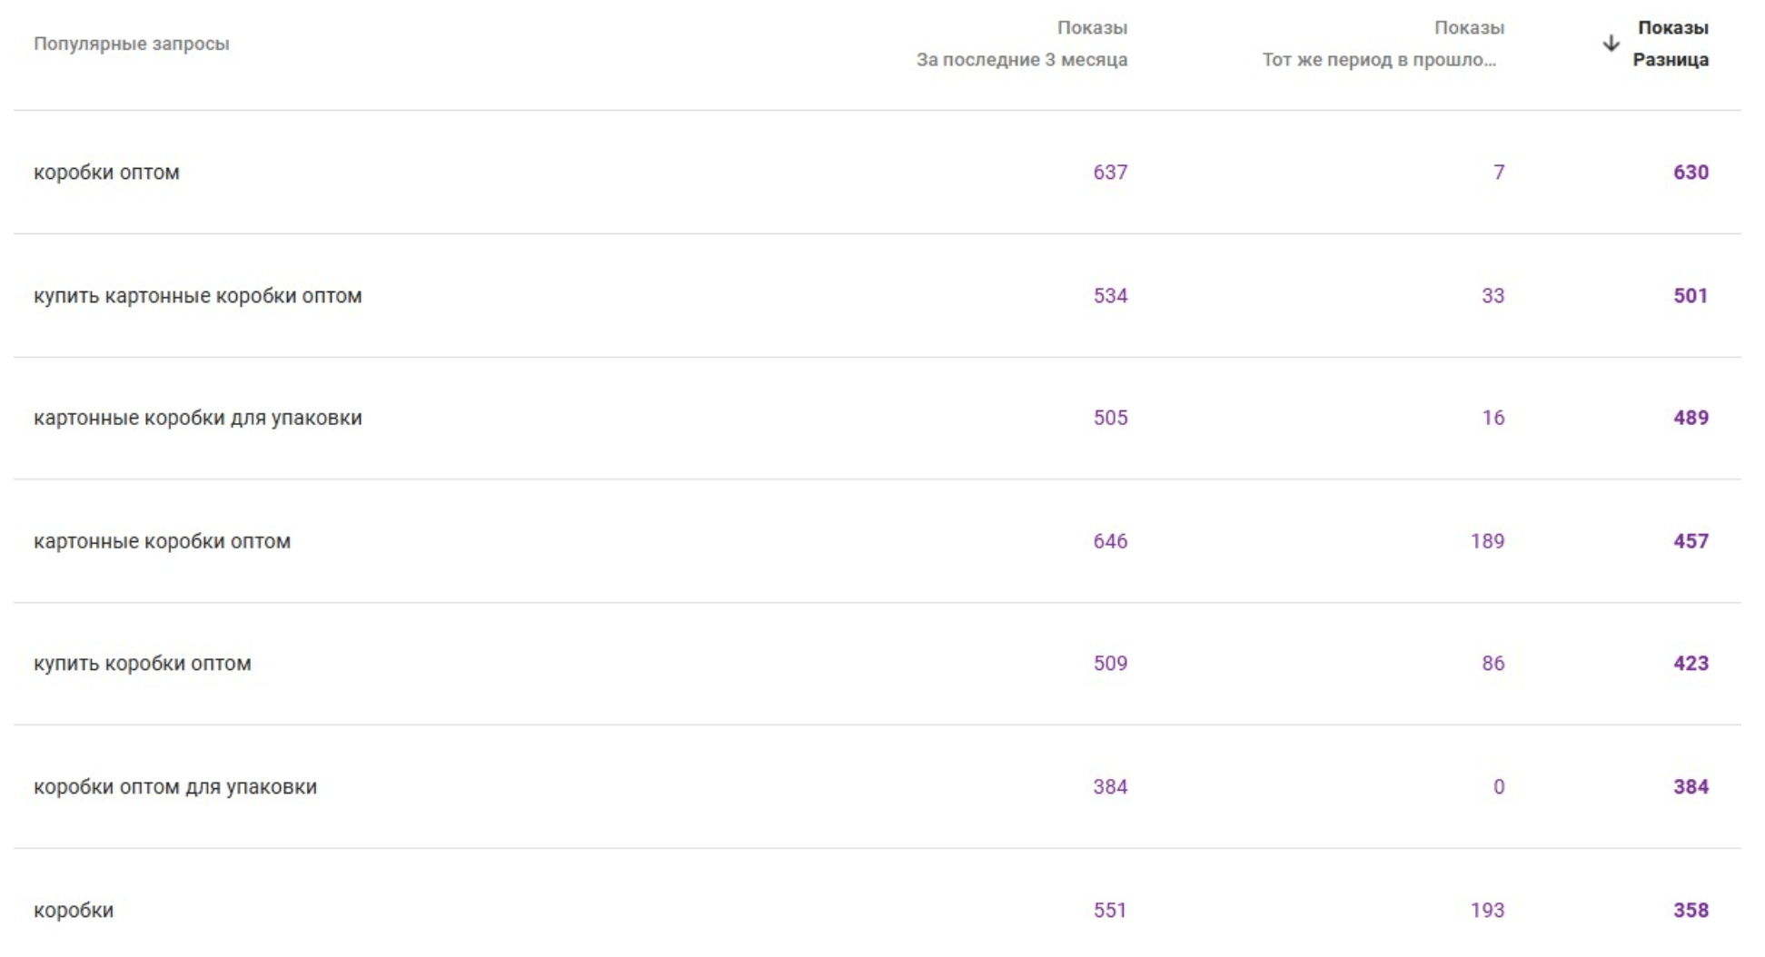Click previous period value 86
Screen dimensions: 1765x957
tap(1492, 664)
